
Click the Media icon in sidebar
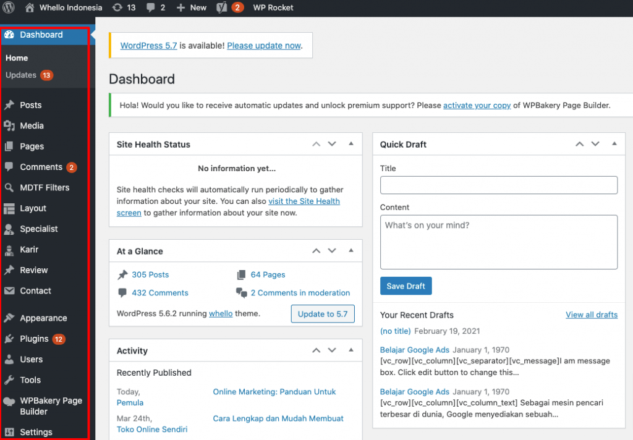click(x=9, y=125)
